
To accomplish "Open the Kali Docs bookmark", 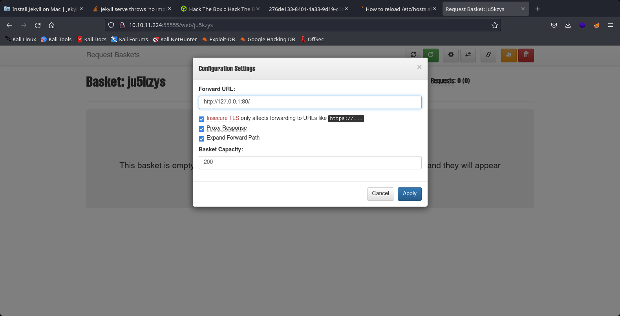I will [91, 39].
